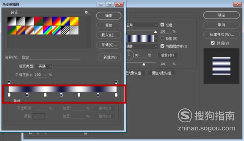244x141 pixels.
Task: Pick the fully checkered preset ending the second row
Action: [x=74, y=30]
